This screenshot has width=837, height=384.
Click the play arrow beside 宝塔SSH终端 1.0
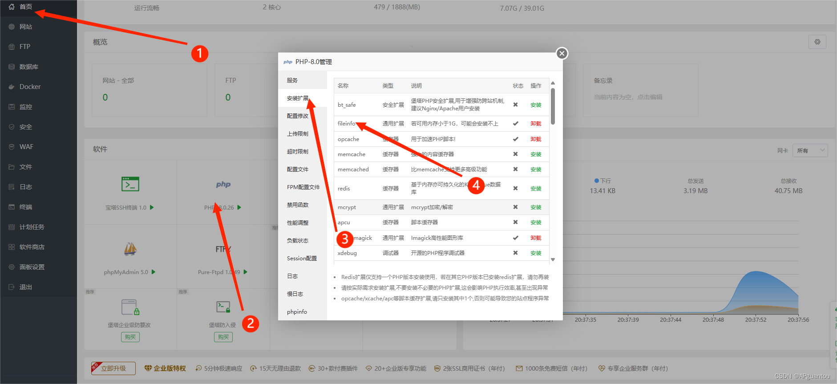pyautogui.click(x=152, y=207)
